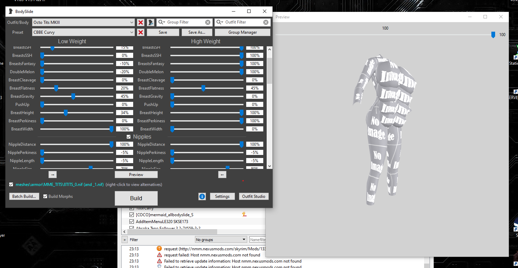Open Outfit Studio
518x268 pixels.
pyautogui.click(x=254, y=196)
